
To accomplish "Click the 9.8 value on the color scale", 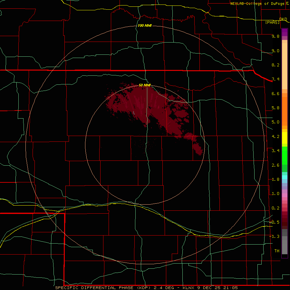I will point(275,36).
